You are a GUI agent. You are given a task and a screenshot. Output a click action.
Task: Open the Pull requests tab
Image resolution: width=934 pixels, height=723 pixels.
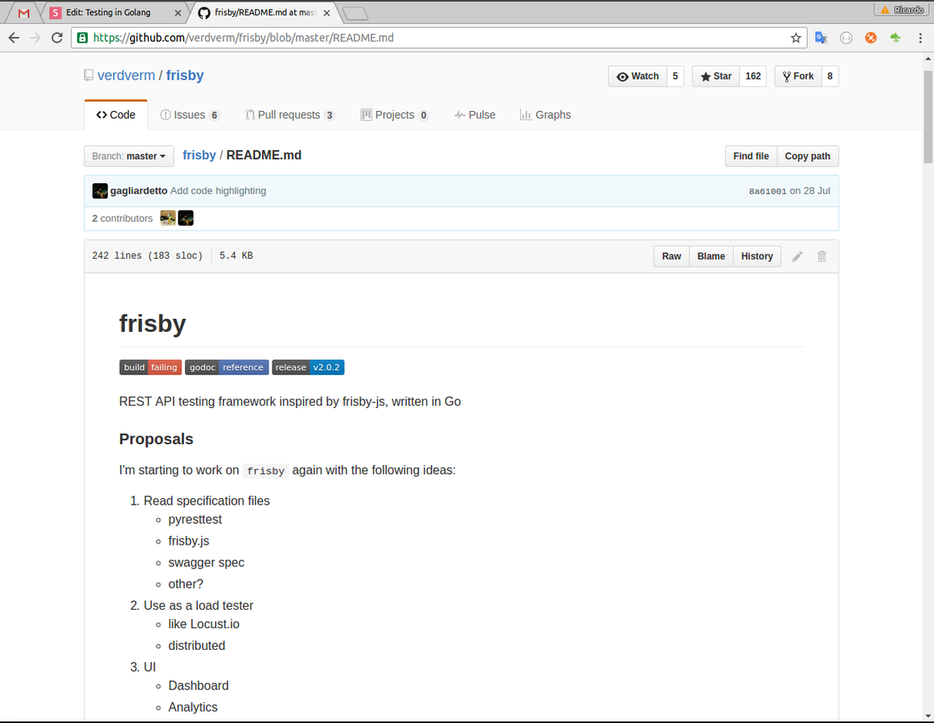290,115
